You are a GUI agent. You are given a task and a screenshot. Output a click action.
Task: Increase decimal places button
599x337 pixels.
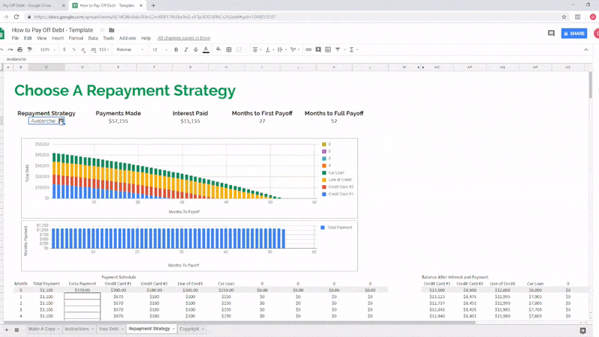click(93, 49)
